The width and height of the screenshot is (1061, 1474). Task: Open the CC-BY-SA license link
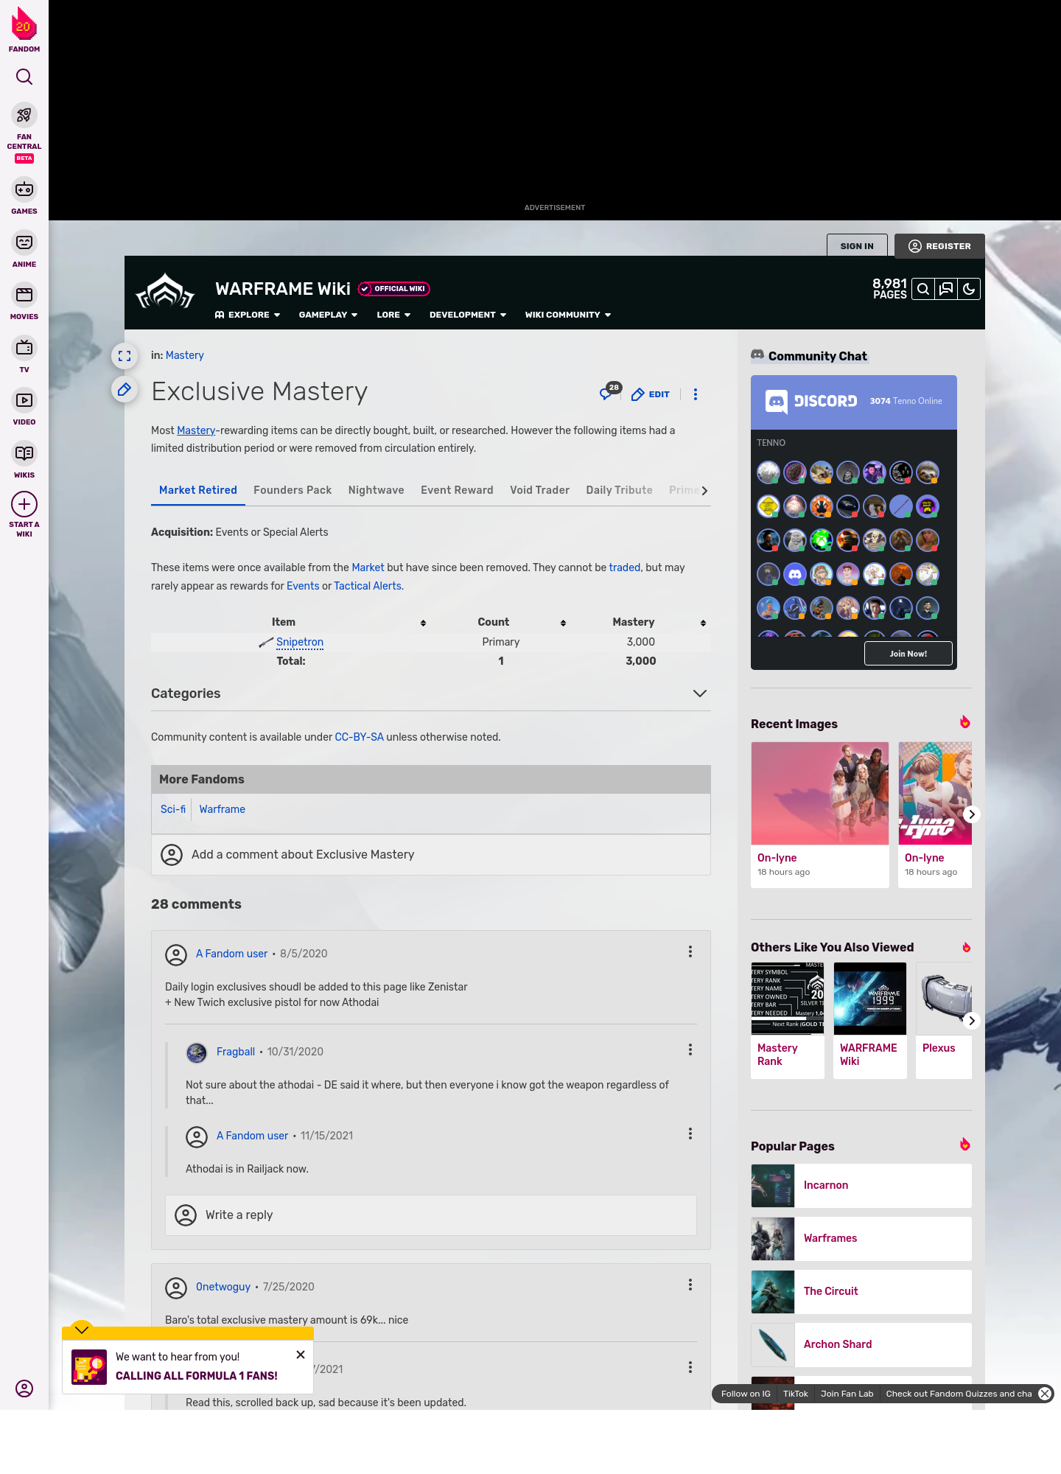tap(359, 737)
